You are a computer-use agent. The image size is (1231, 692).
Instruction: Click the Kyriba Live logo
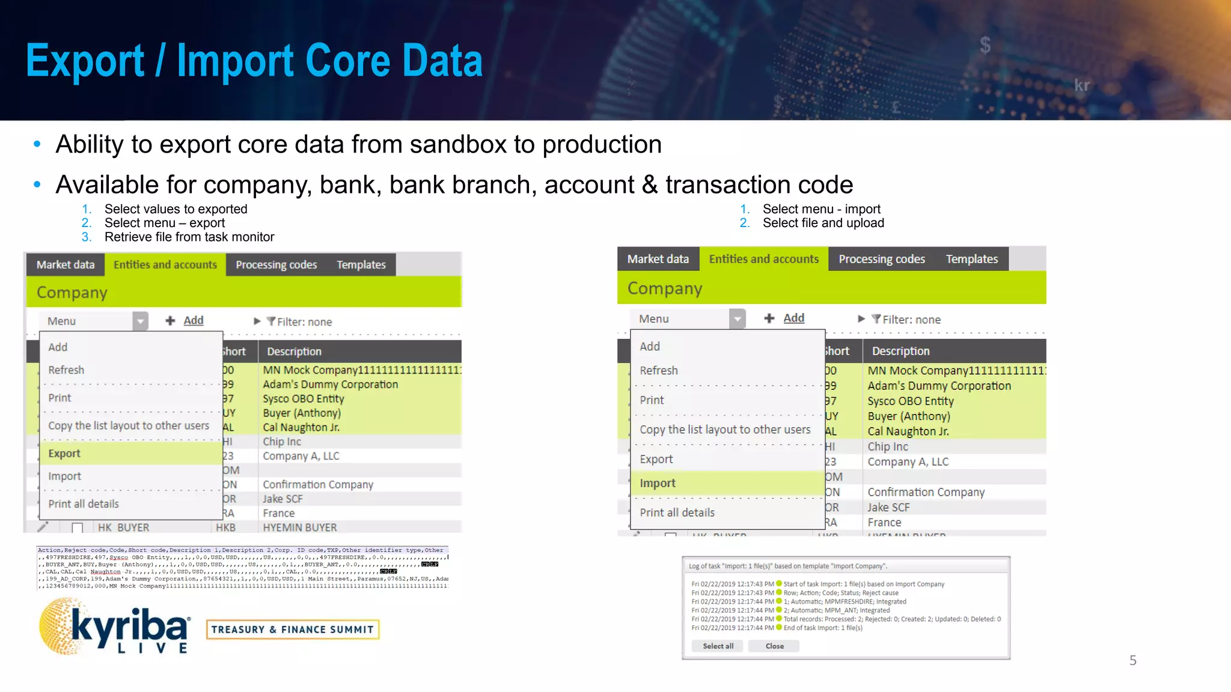[114, 628]
